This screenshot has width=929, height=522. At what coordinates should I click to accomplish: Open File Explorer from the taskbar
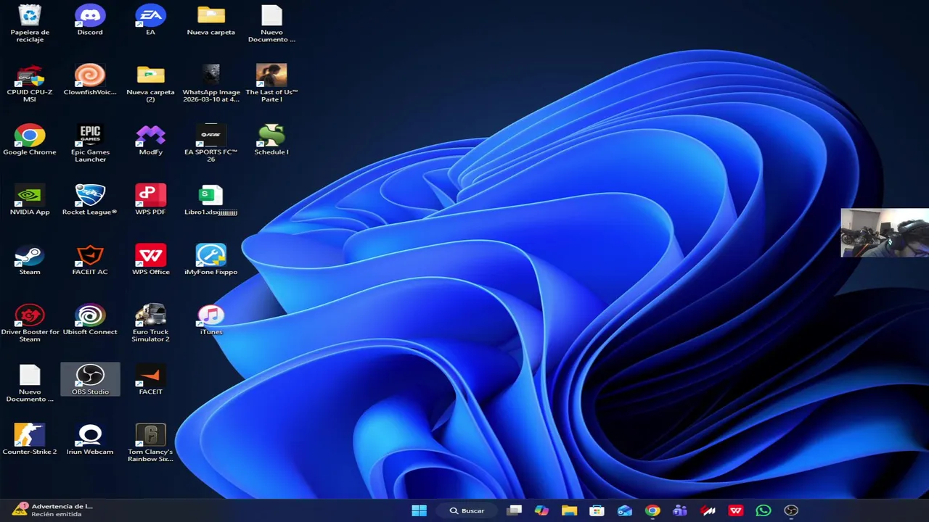(569, 510)
